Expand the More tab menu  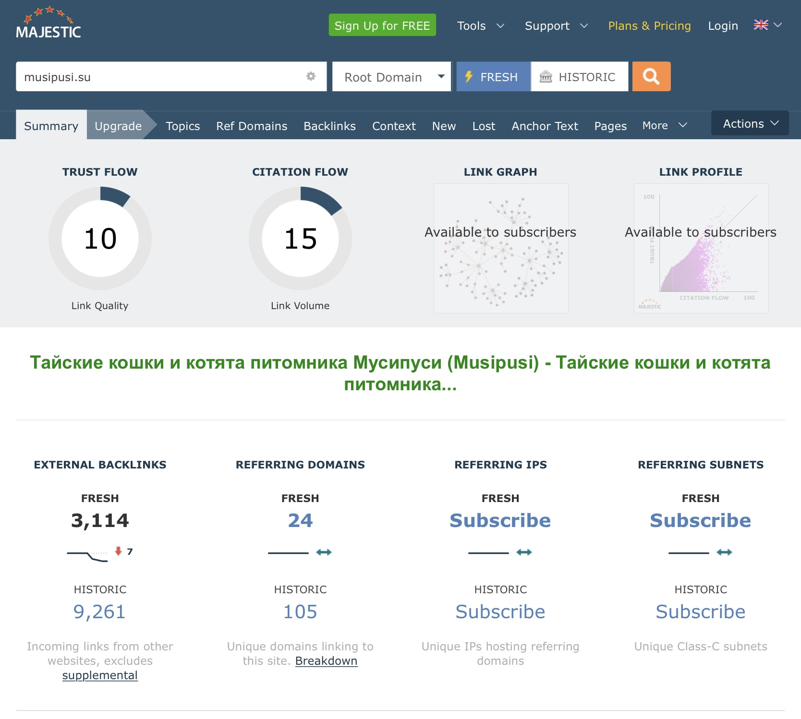pyautogui.click(x=665, y=126)
